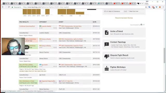Screen dimensions: 166x93
Task: Open the Magomed Magomedkerimov opponent link
Action: [x=49, y=81]
